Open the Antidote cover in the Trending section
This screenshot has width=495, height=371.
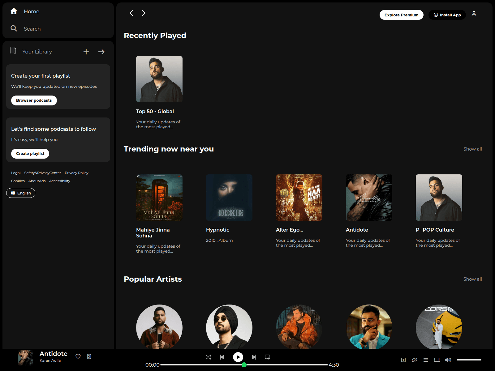(x=369, y=198)
